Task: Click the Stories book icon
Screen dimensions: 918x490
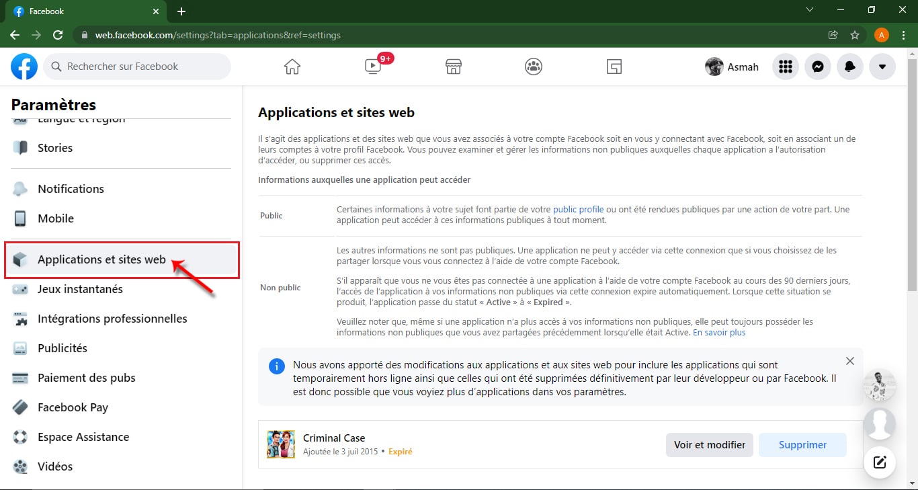Action: tap(20, 148)
